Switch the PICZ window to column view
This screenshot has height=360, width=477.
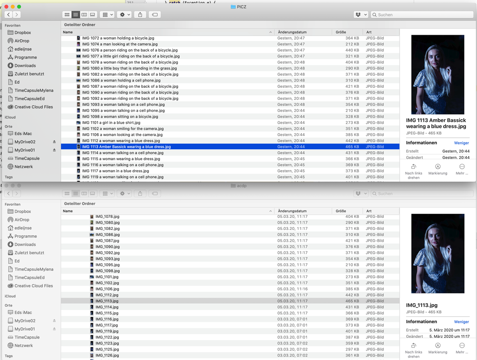[84, 15]
